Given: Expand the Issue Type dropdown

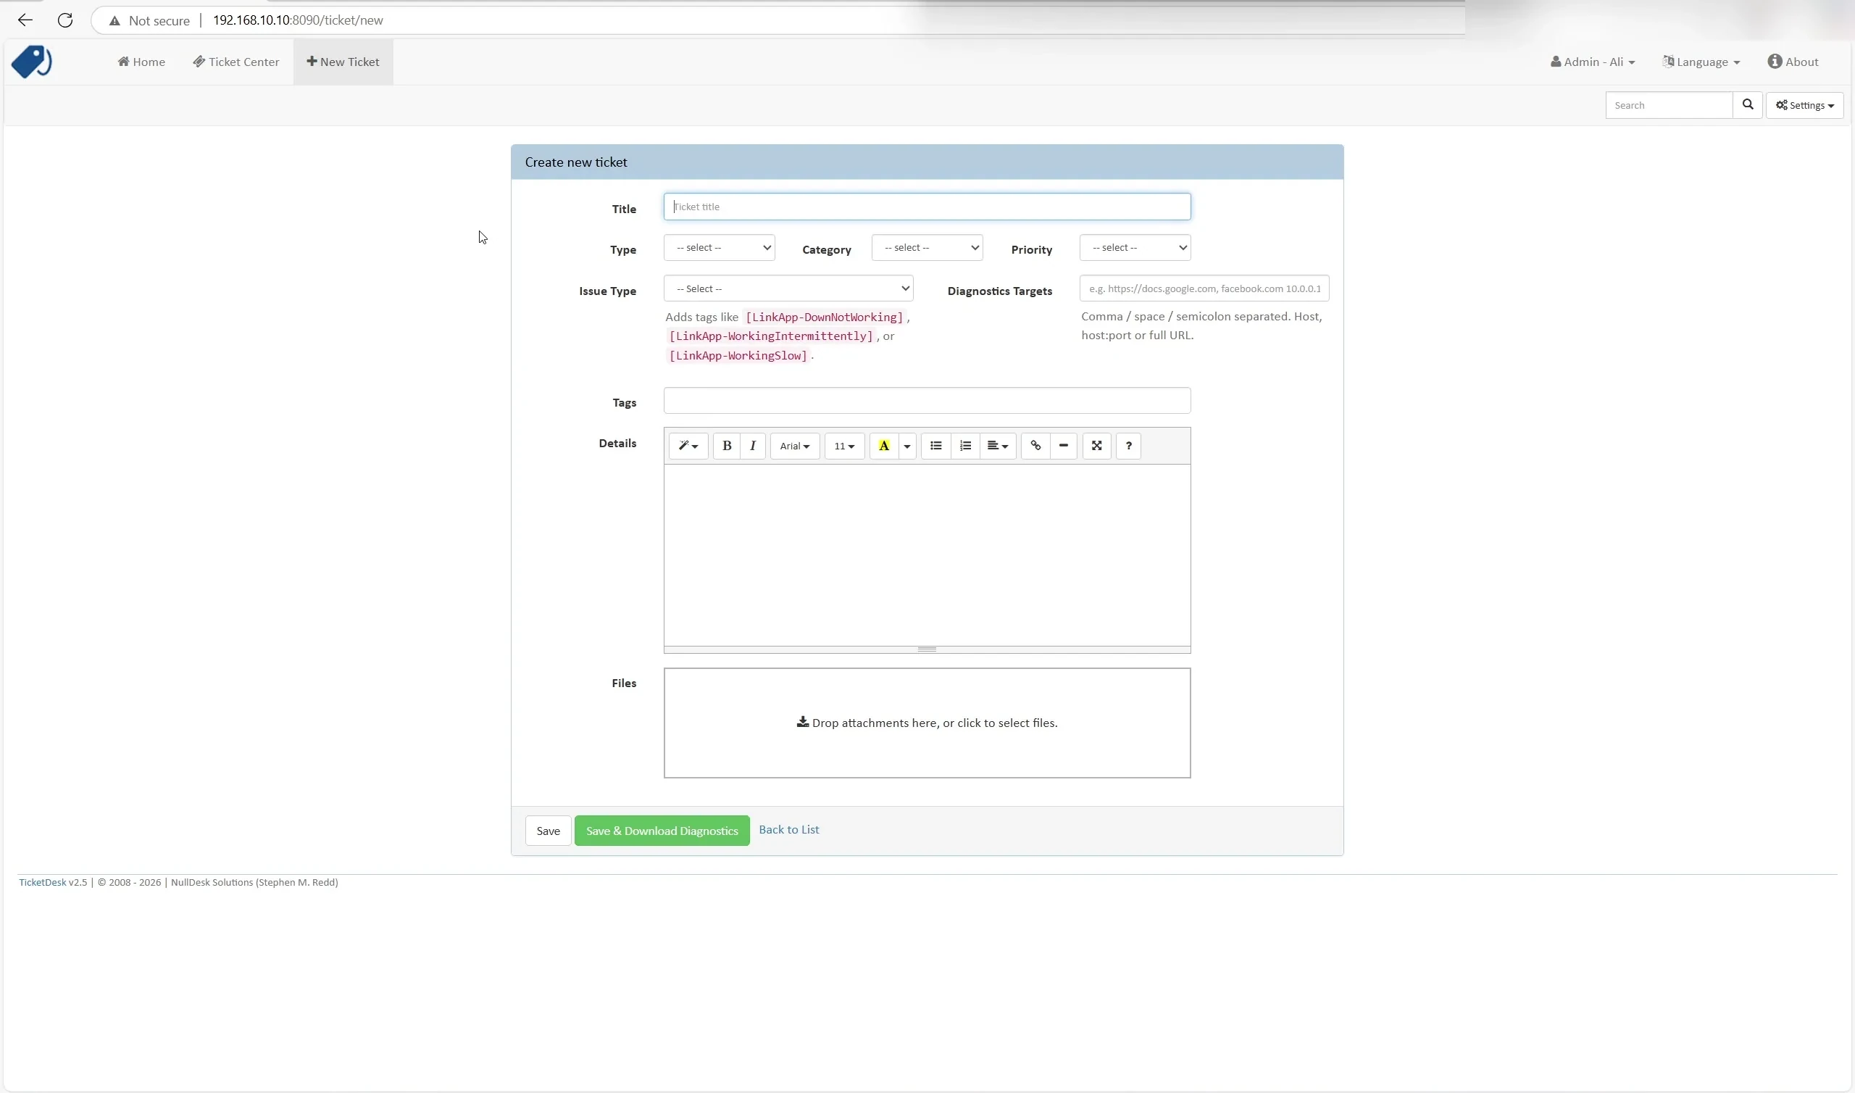Looking at the screenshot, I should pos(788,288).
